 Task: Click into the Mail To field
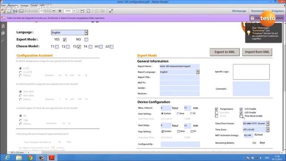point(180,83)
